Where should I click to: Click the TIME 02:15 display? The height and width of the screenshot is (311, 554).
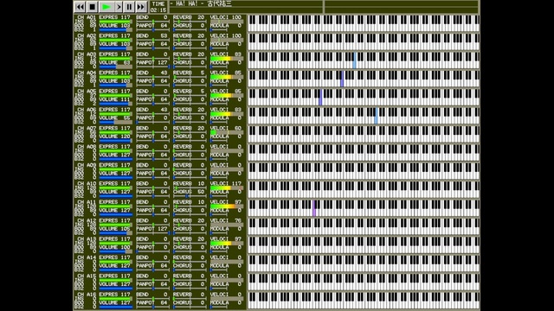coord(158,7)
